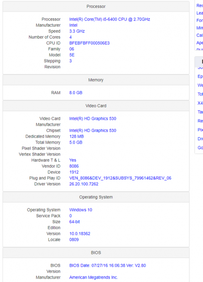Click the Plug and Play ID label
Viewport: 203px width, 282px height.
tap(45, 178)
